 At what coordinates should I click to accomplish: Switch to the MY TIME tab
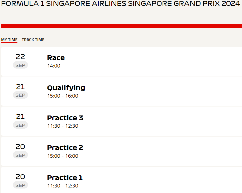click(9, 40)
